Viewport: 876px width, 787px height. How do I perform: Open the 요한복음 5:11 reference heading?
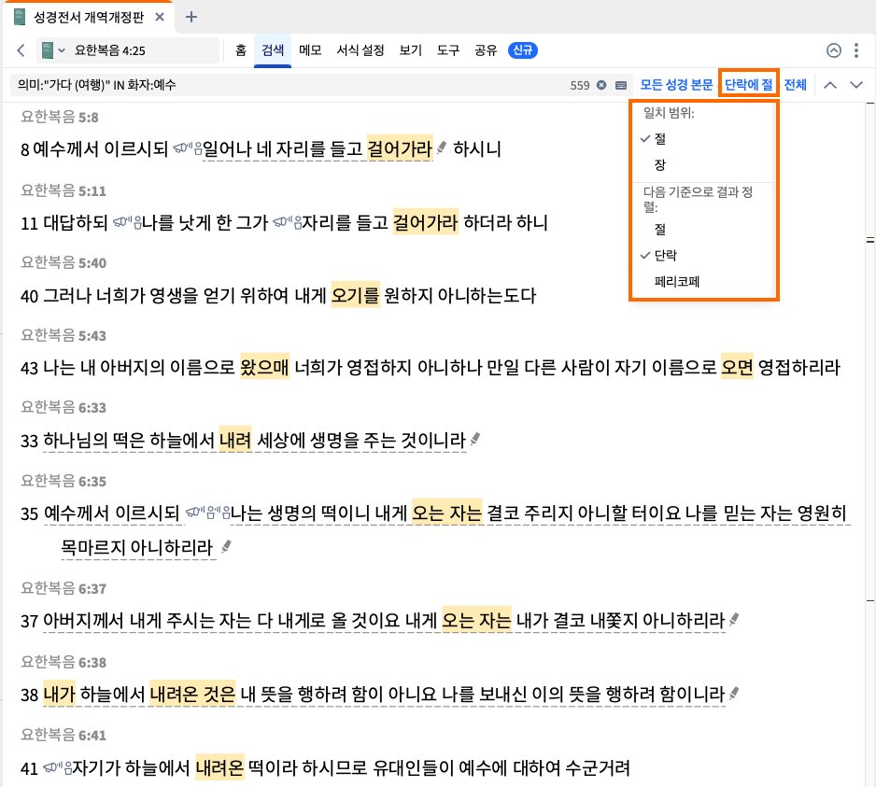pos(64,190)
